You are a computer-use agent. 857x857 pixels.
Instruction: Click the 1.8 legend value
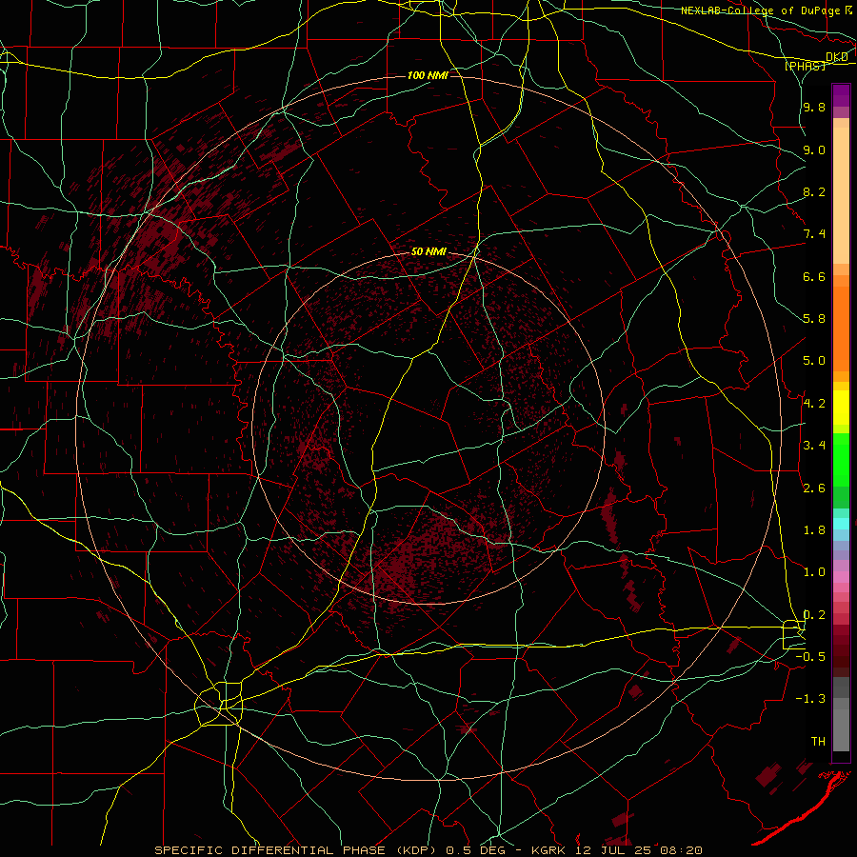coord(814,530)
